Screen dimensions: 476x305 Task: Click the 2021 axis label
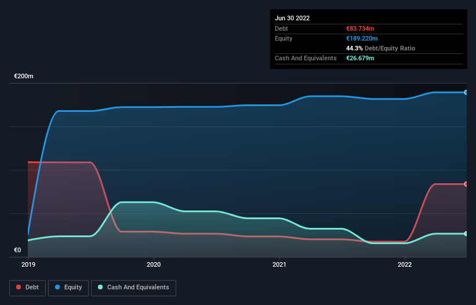coord(279,264)
